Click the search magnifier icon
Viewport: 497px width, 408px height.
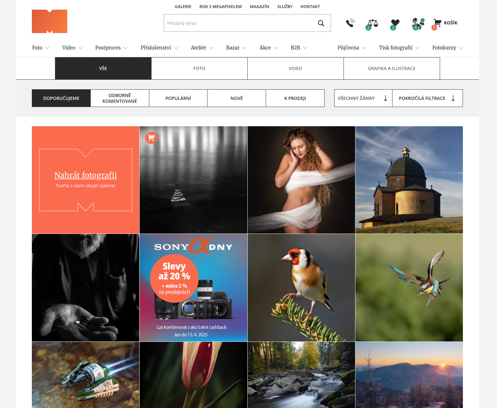(x=321, y=23)
